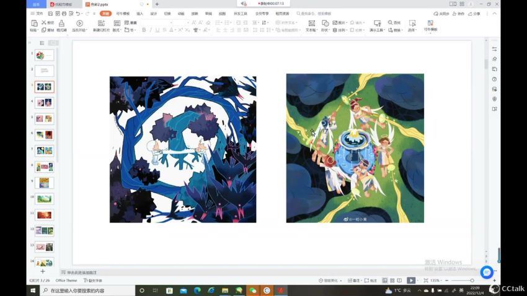
Task: Click the Print Preview icon
Action: 71,14
